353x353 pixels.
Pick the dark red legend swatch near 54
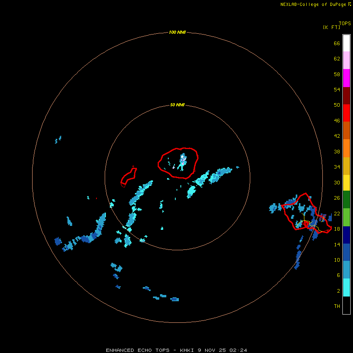(x=346, y=95)
